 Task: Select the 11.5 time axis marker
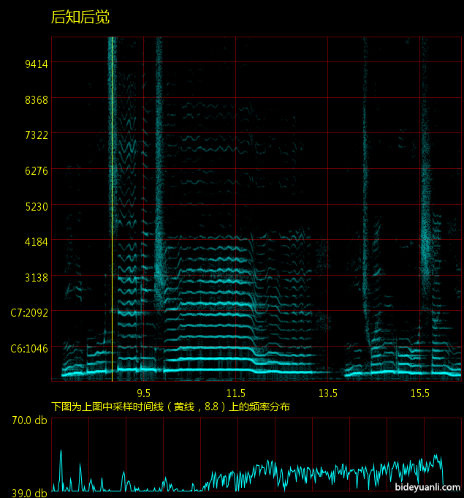235,393
